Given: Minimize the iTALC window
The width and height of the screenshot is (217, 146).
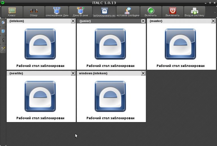Looking at the screenshot, I should (x=206, y=3).
